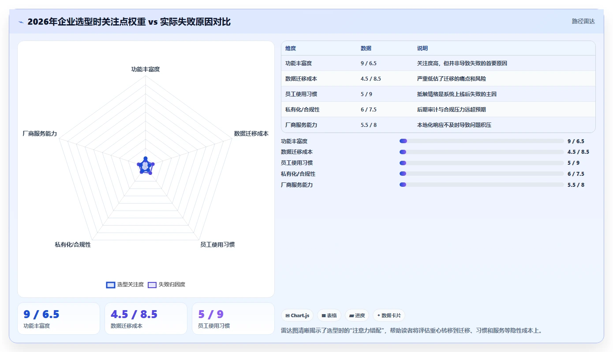
Task: Click the 数据 column header
Action: click(366, 48)
